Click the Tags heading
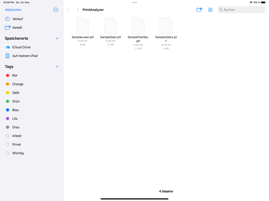The height and width of the screenshot is (201, 269). 9,67
